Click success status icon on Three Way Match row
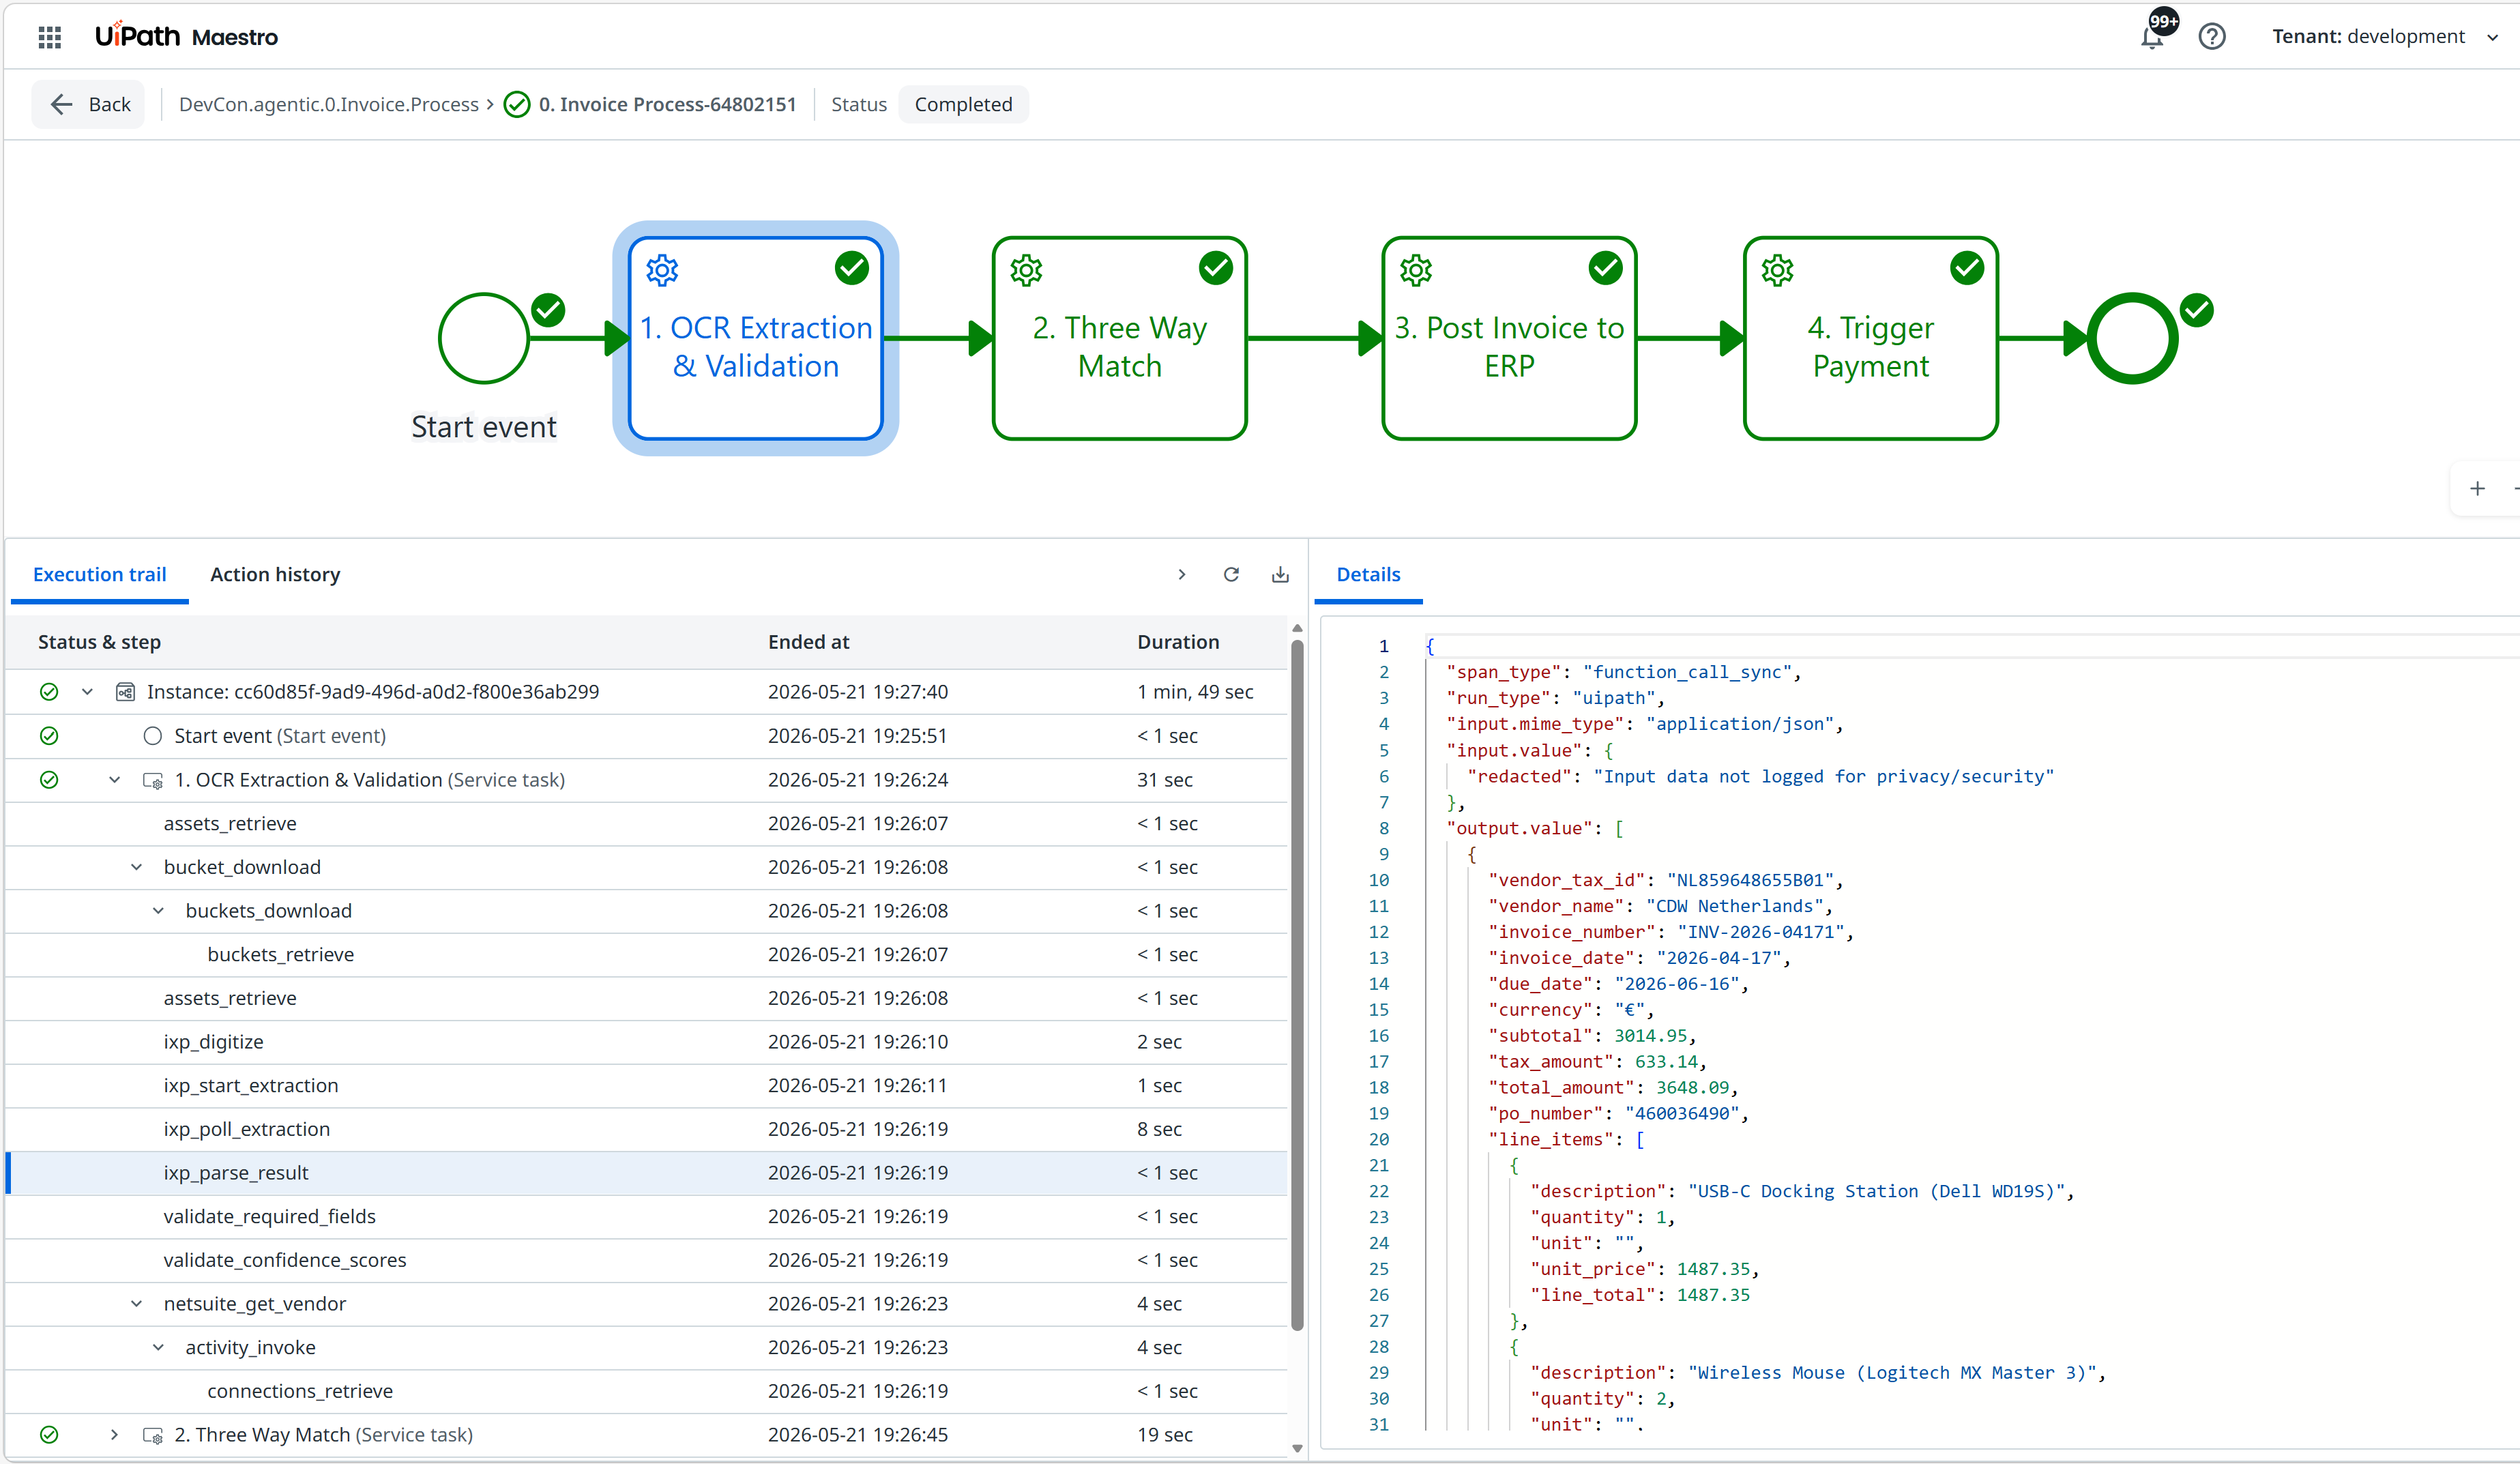This screenshot has width=2520, height=1464. pos(49,1435)
